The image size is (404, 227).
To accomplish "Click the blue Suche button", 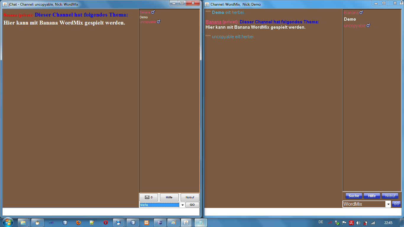I will 354,196.
